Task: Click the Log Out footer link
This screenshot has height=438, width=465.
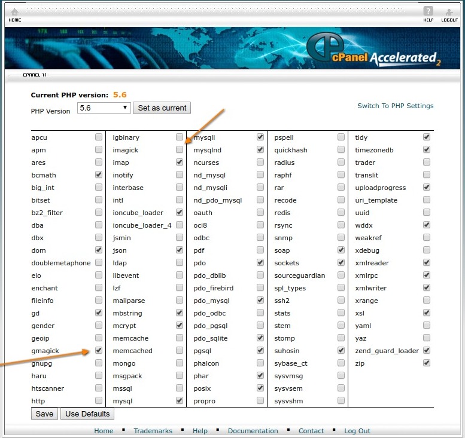Action: click(x=357, y=431)
